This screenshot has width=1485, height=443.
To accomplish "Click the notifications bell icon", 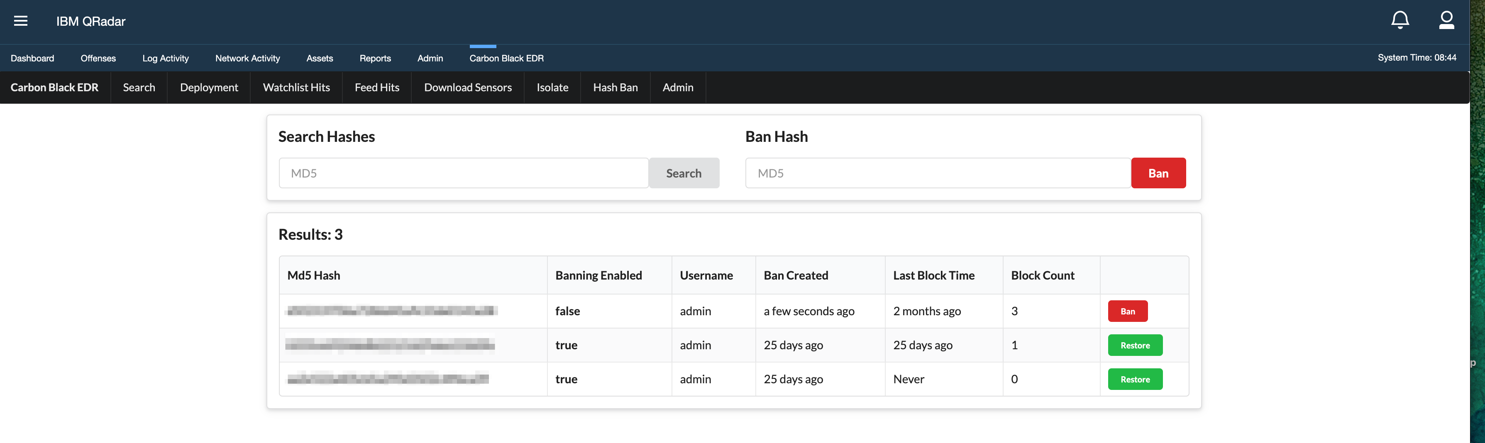I will (x=1400, y=21).
